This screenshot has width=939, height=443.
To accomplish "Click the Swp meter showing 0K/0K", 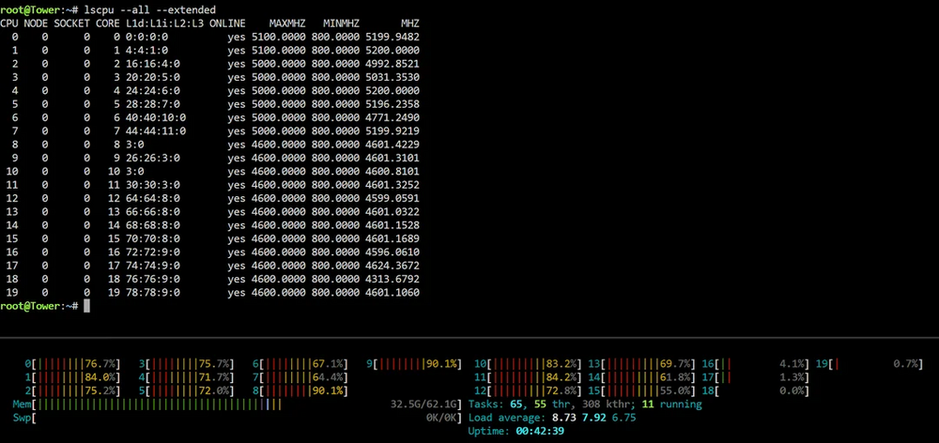I will tap(238, 418).
